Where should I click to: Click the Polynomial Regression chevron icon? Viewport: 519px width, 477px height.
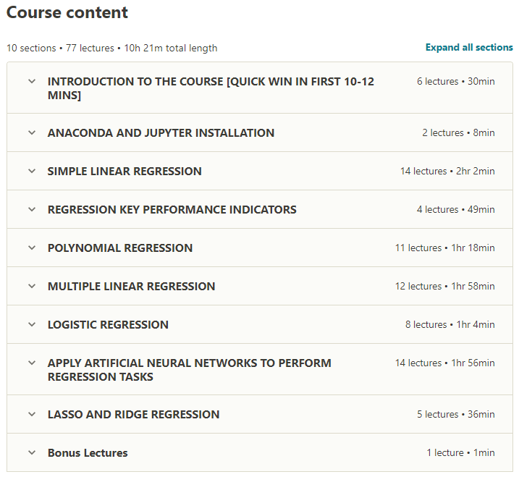tap(32, 248)
